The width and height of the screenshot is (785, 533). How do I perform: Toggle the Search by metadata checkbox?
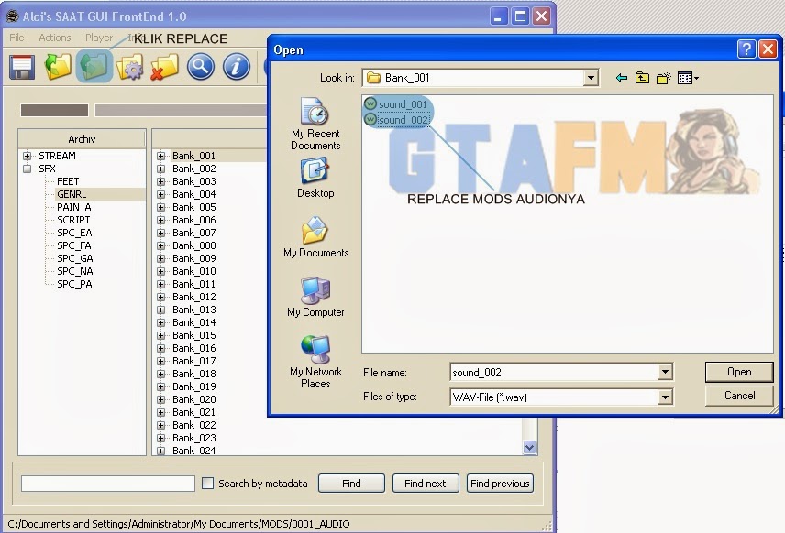click(x=207, y=483)
